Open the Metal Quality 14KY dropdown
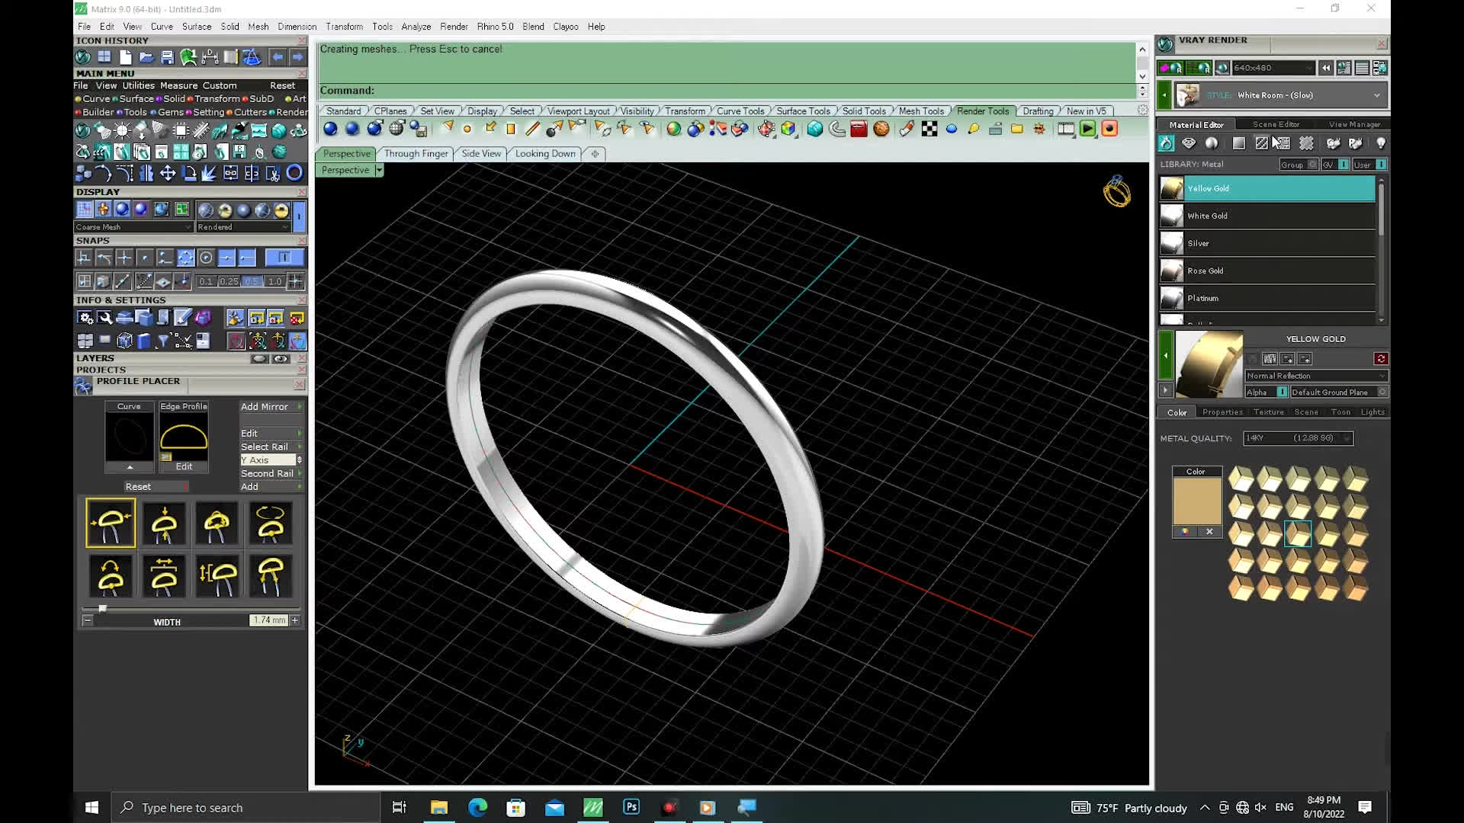 coord(1347,438)
